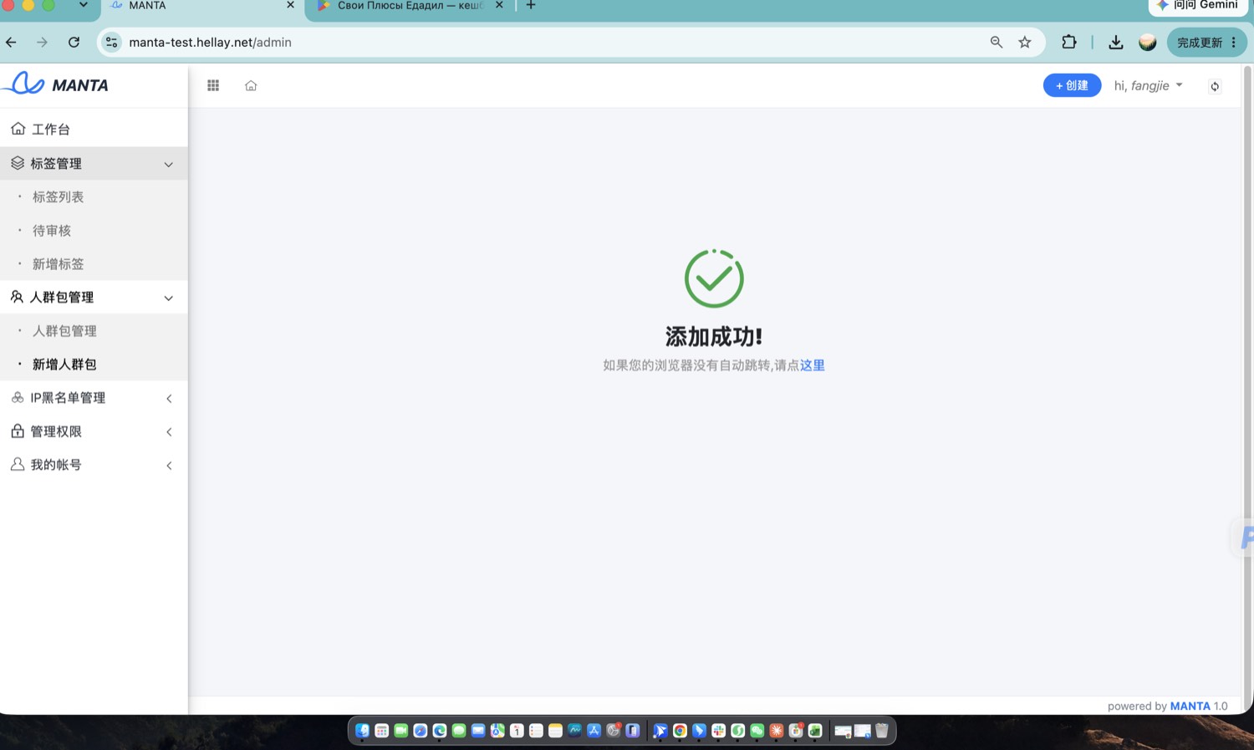Viewport: 1254px width, 750px height.
Task: Open the Trash in the Dock
Action: coord(881,731)
